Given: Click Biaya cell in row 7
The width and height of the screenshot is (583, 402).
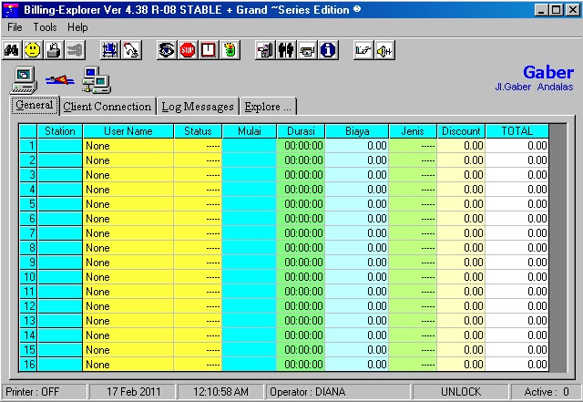Looking at the screenshot, I should (357, 233).
